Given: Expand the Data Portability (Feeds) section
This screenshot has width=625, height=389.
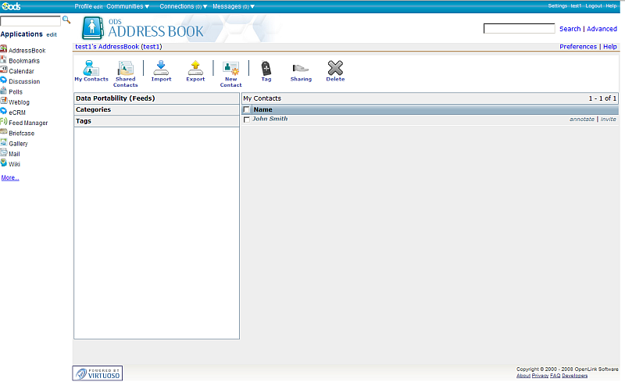Looking at the screenshot, I should [115, 98].
